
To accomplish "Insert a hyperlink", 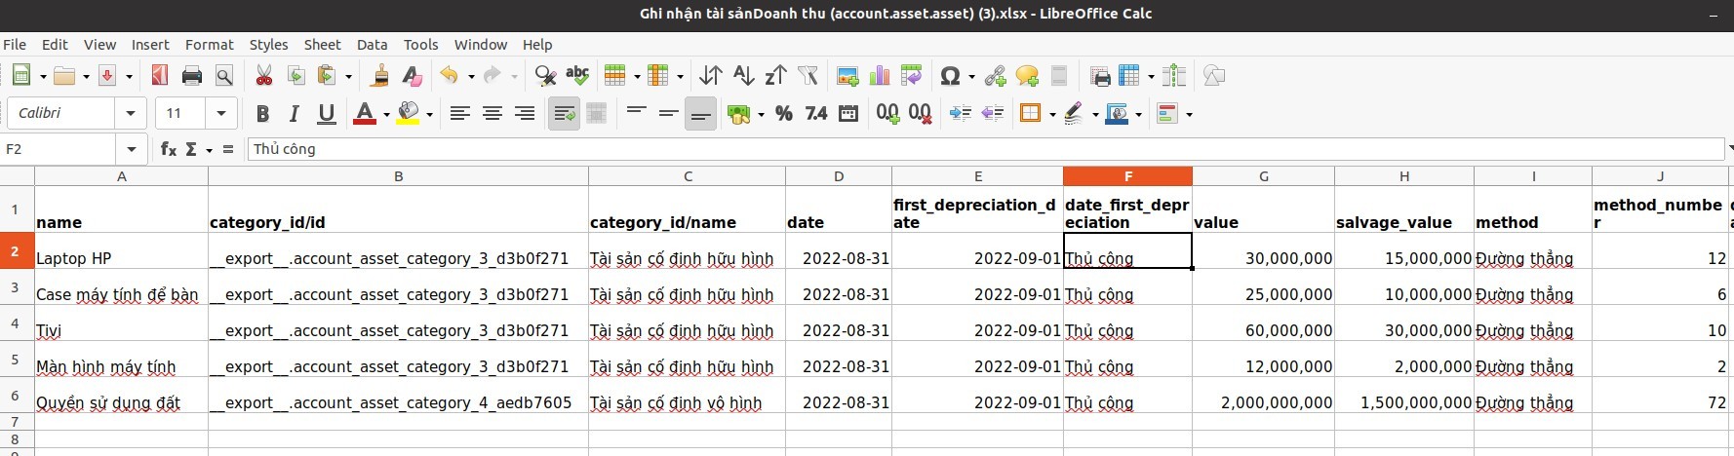I will [x=995, y=76].
